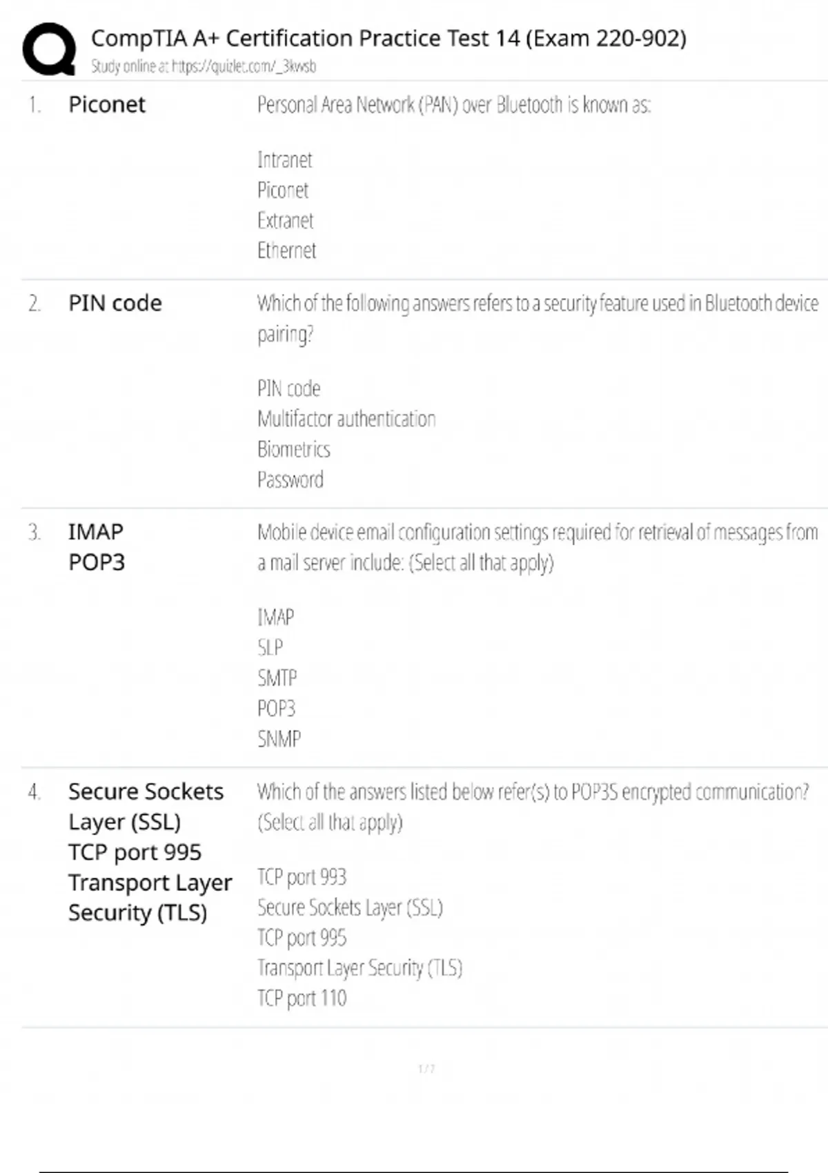
Task: Click the bold PIN code term
Action: coord(115,304)
